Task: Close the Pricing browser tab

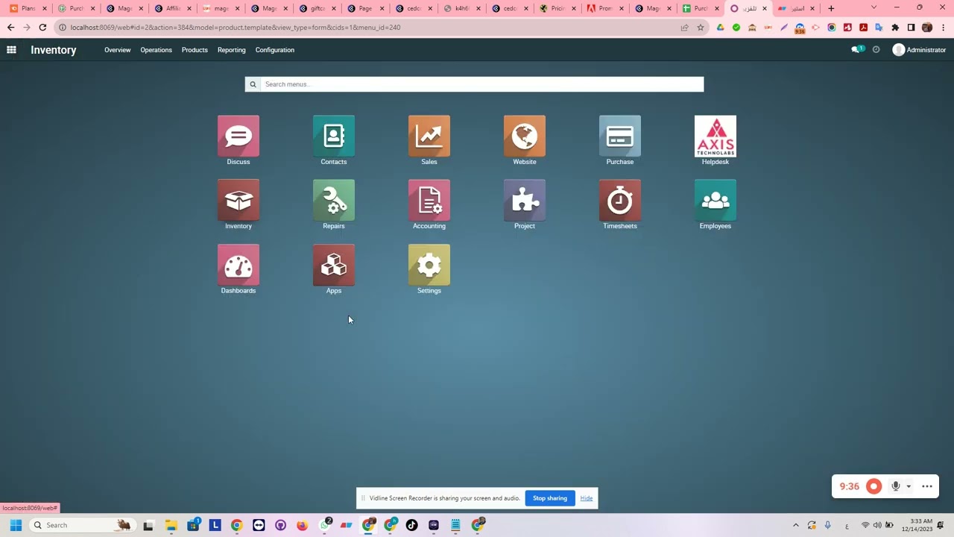Action: click(574, 8)
